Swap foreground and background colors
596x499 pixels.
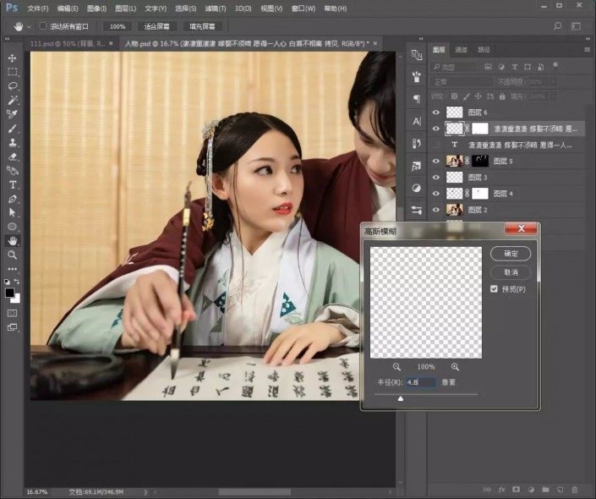pyautogui.click(x=17, y=282)
